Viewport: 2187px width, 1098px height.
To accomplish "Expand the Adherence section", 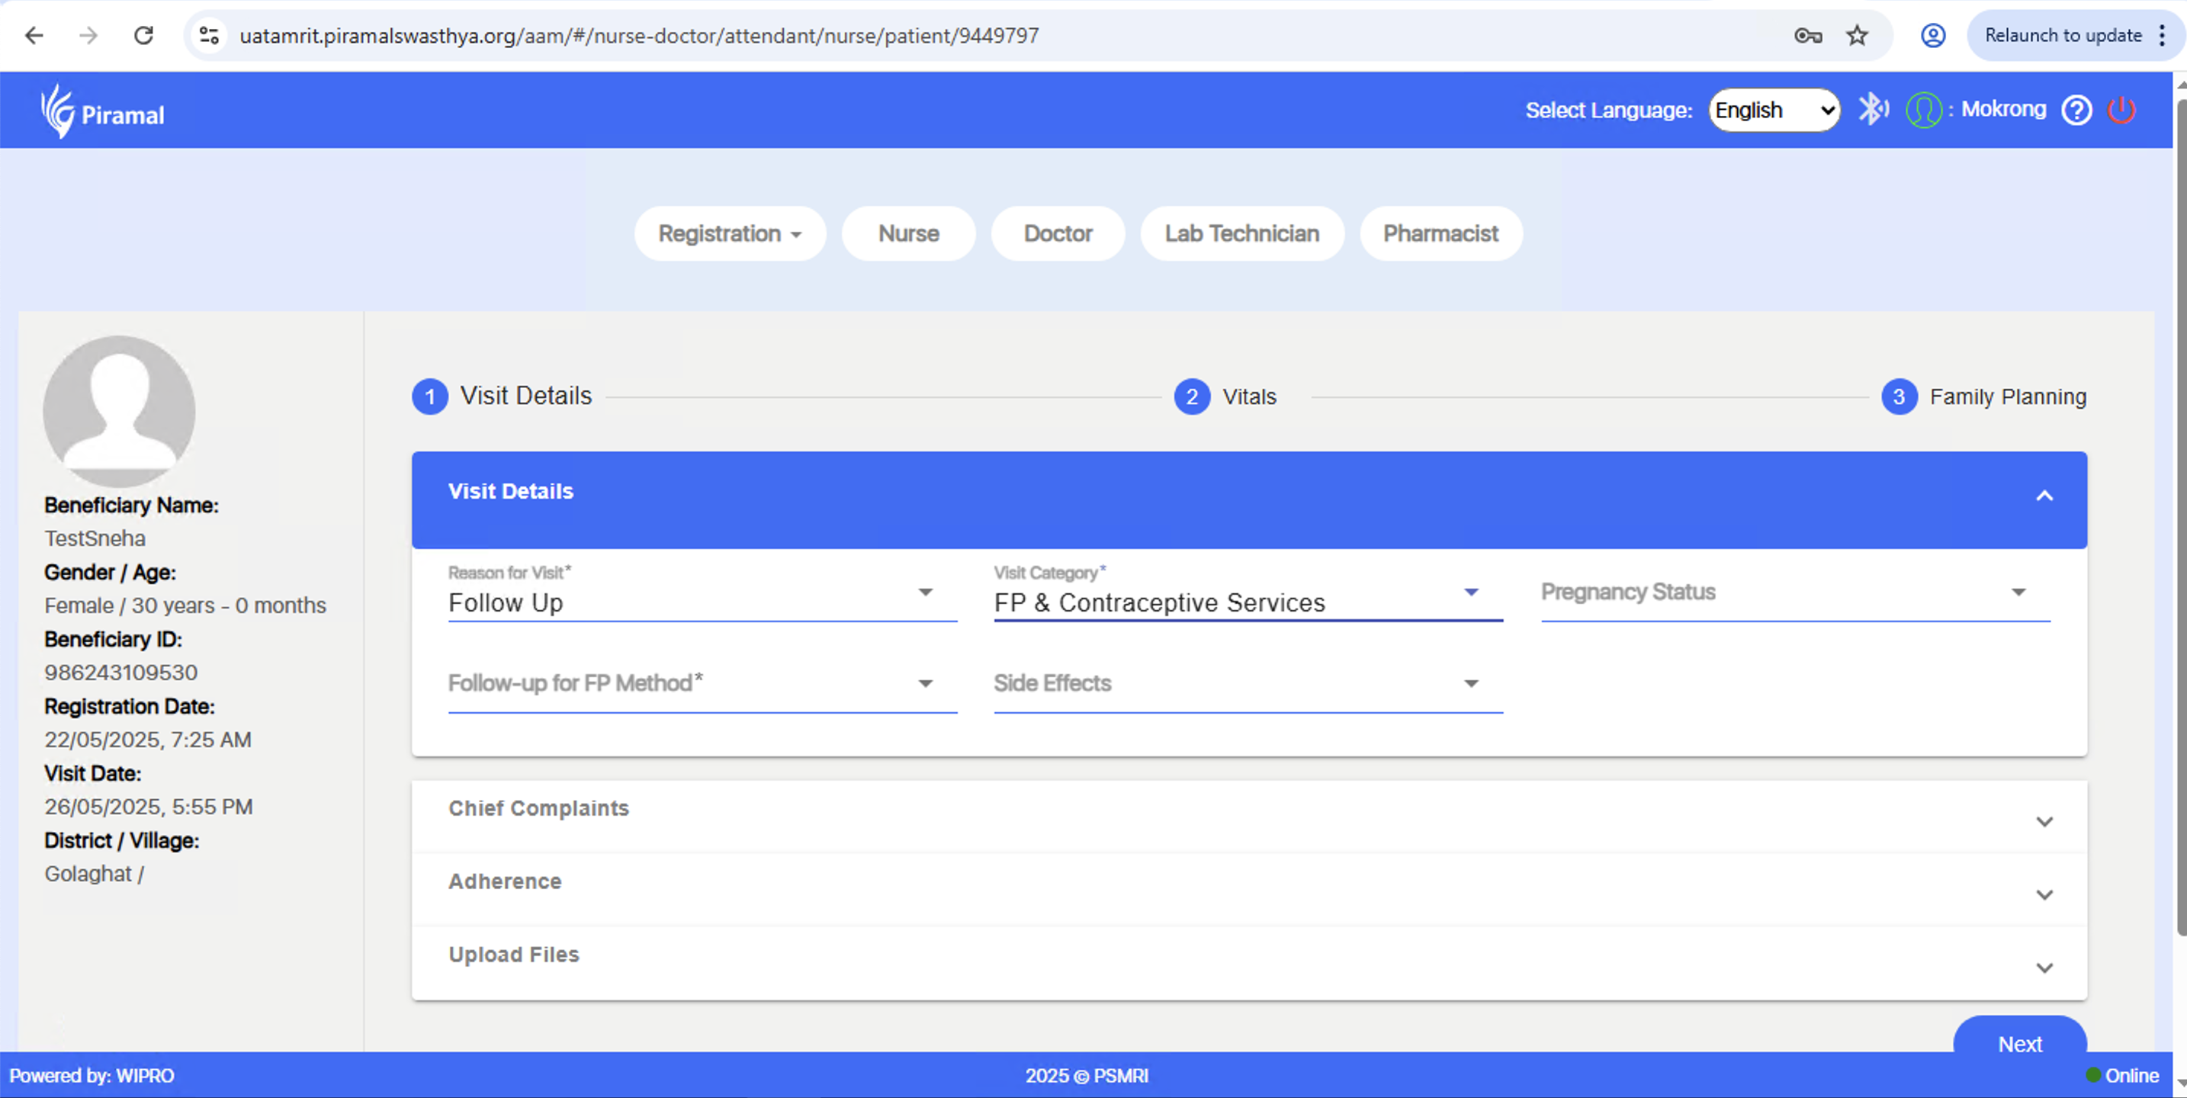I will (1249, 889).
